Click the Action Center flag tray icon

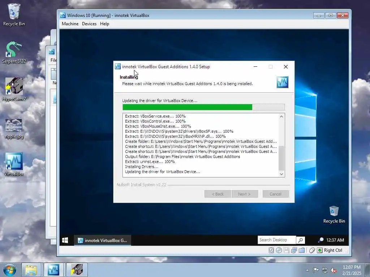pyautogui.click(x=316, y=270)
